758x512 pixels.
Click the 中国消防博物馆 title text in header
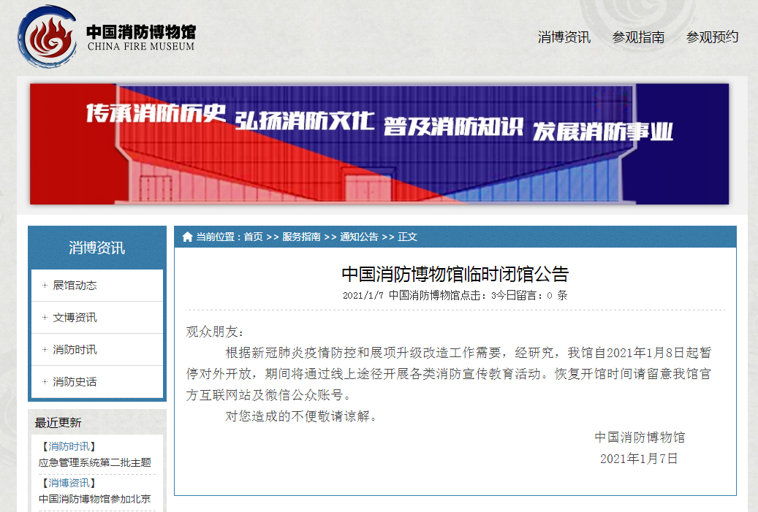[x=141, y=32]
